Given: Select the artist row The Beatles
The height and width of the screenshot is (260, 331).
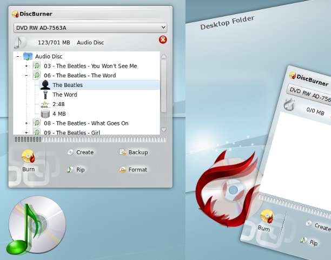Looking at the screenshot, I should [100, 85].
